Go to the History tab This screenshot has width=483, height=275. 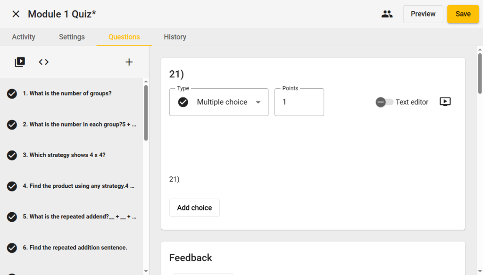tap(175, 37)
